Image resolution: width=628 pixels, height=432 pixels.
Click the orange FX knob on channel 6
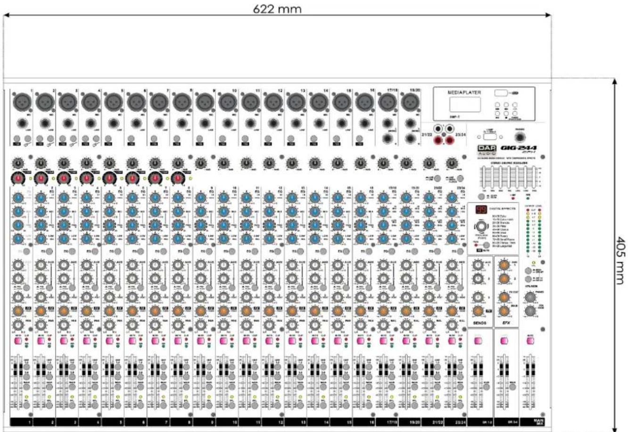click(132, 311)
